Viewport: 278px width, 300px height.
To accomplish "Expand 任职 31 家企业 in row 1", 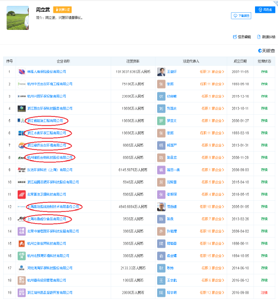I will [x=212, y=72].
